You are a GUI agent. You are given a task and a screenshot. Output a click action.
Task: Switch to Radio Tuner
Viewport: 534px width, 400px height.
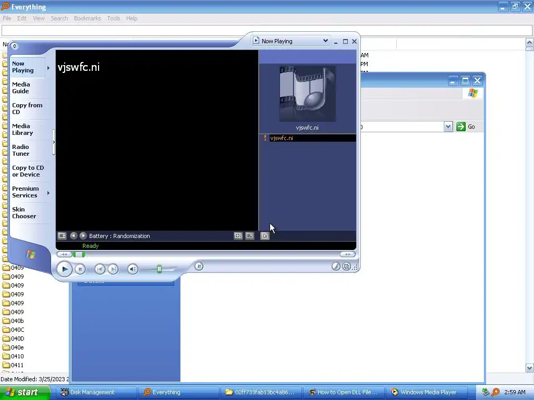point(21,150)
